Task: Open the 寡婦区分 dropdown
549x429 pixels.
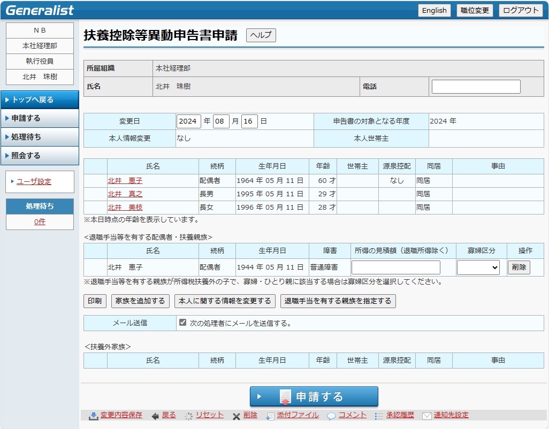Action: (478, 267)
